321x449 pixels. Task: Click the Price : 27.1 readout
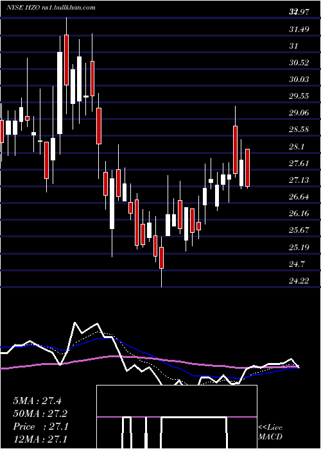(x=40, y=427)
